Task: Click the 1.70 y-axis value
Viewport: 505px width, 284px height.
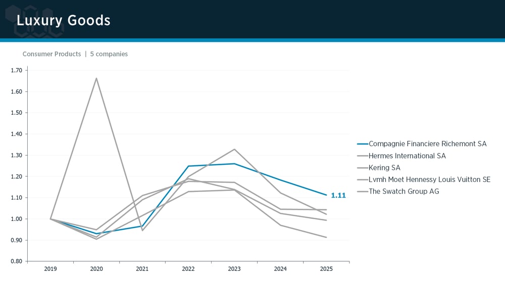Action: (17, 70)
